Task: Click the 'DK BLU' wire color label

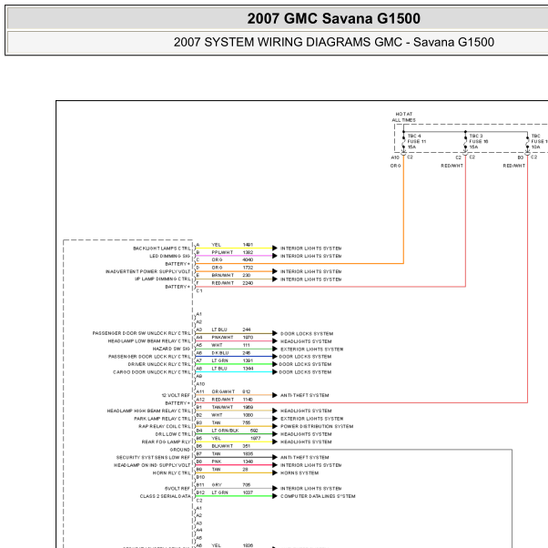Action: coord(220,353)
